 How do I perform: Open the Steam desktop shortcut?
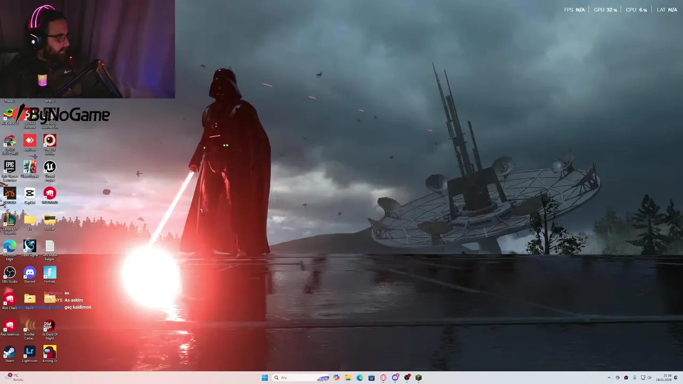tap(10, 354)
